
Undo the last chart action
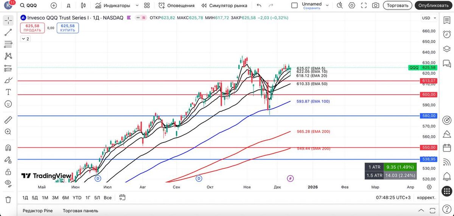[259, 6]
